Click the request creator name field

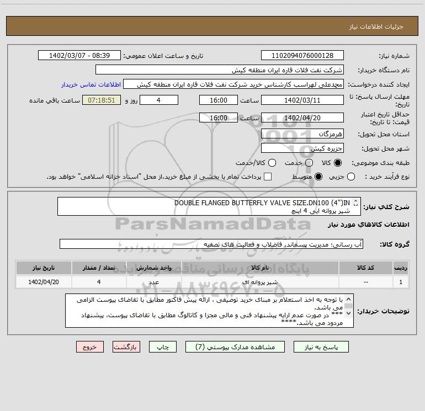tap(233, 84)
